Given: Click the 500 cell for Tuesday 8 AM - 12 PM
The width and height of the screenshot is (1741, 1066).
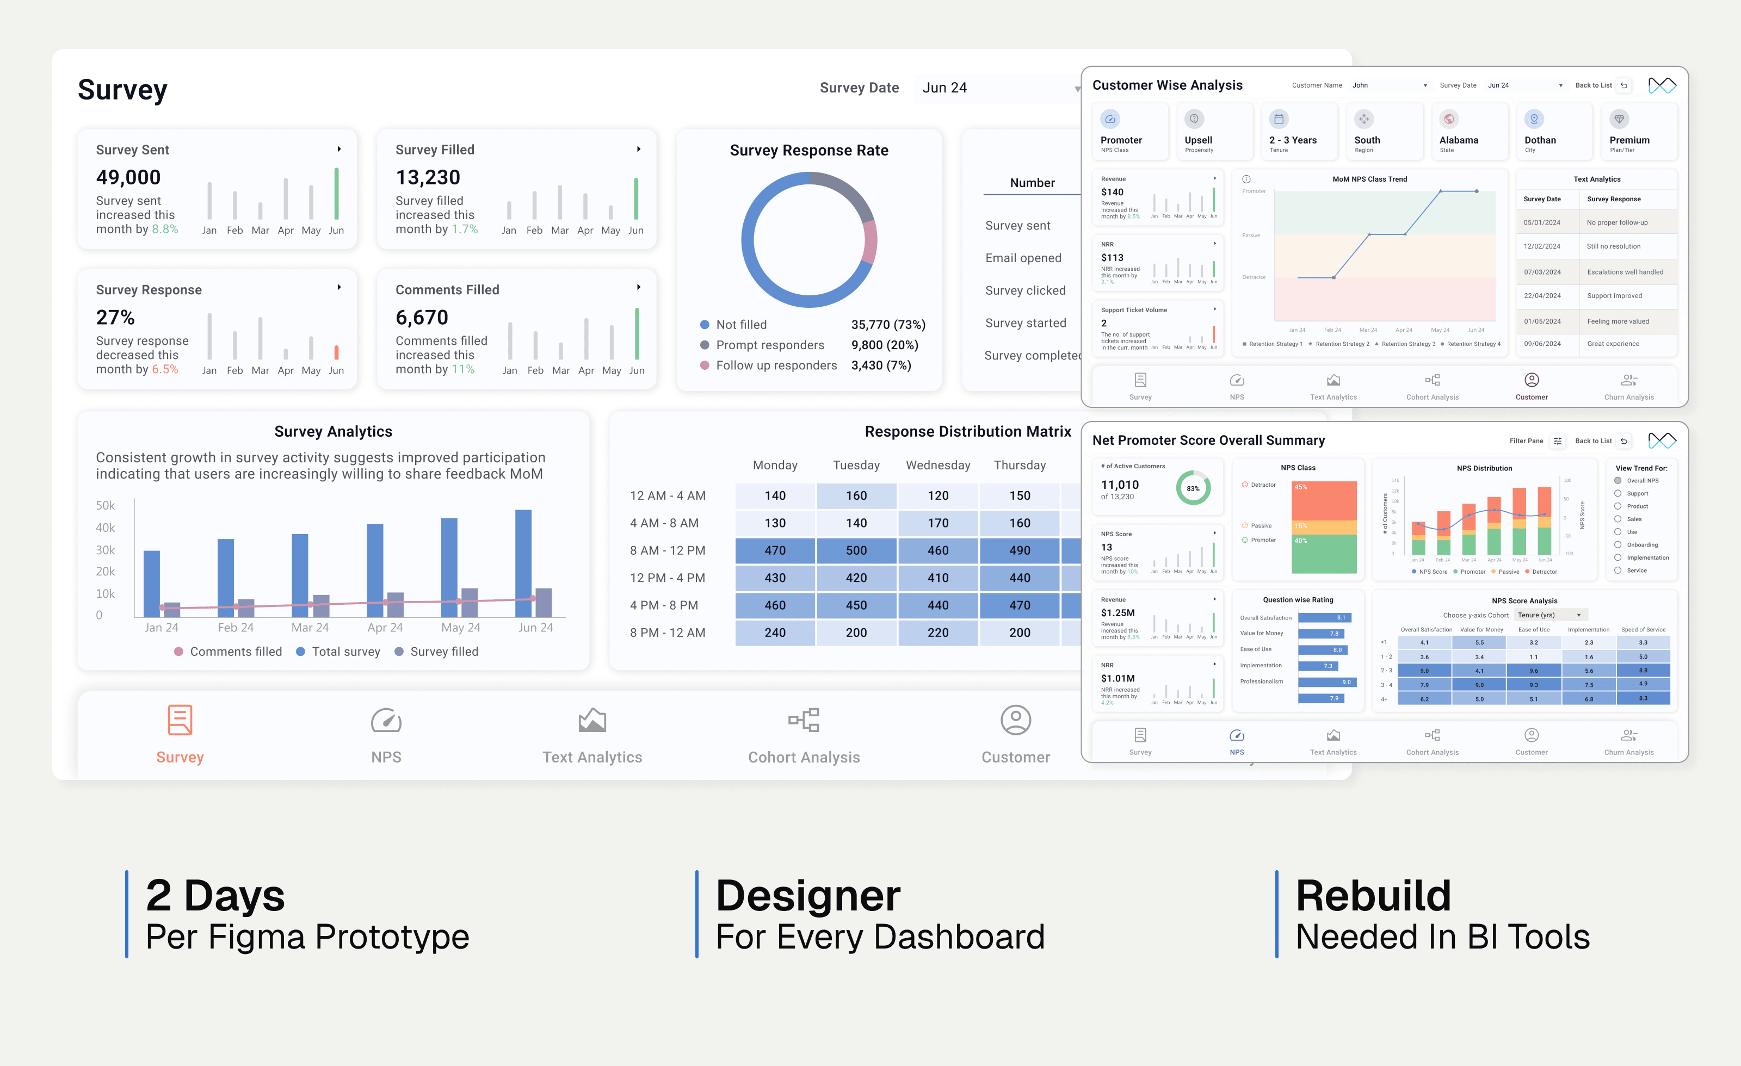Looking at the screenshot, I should [856, 550].
